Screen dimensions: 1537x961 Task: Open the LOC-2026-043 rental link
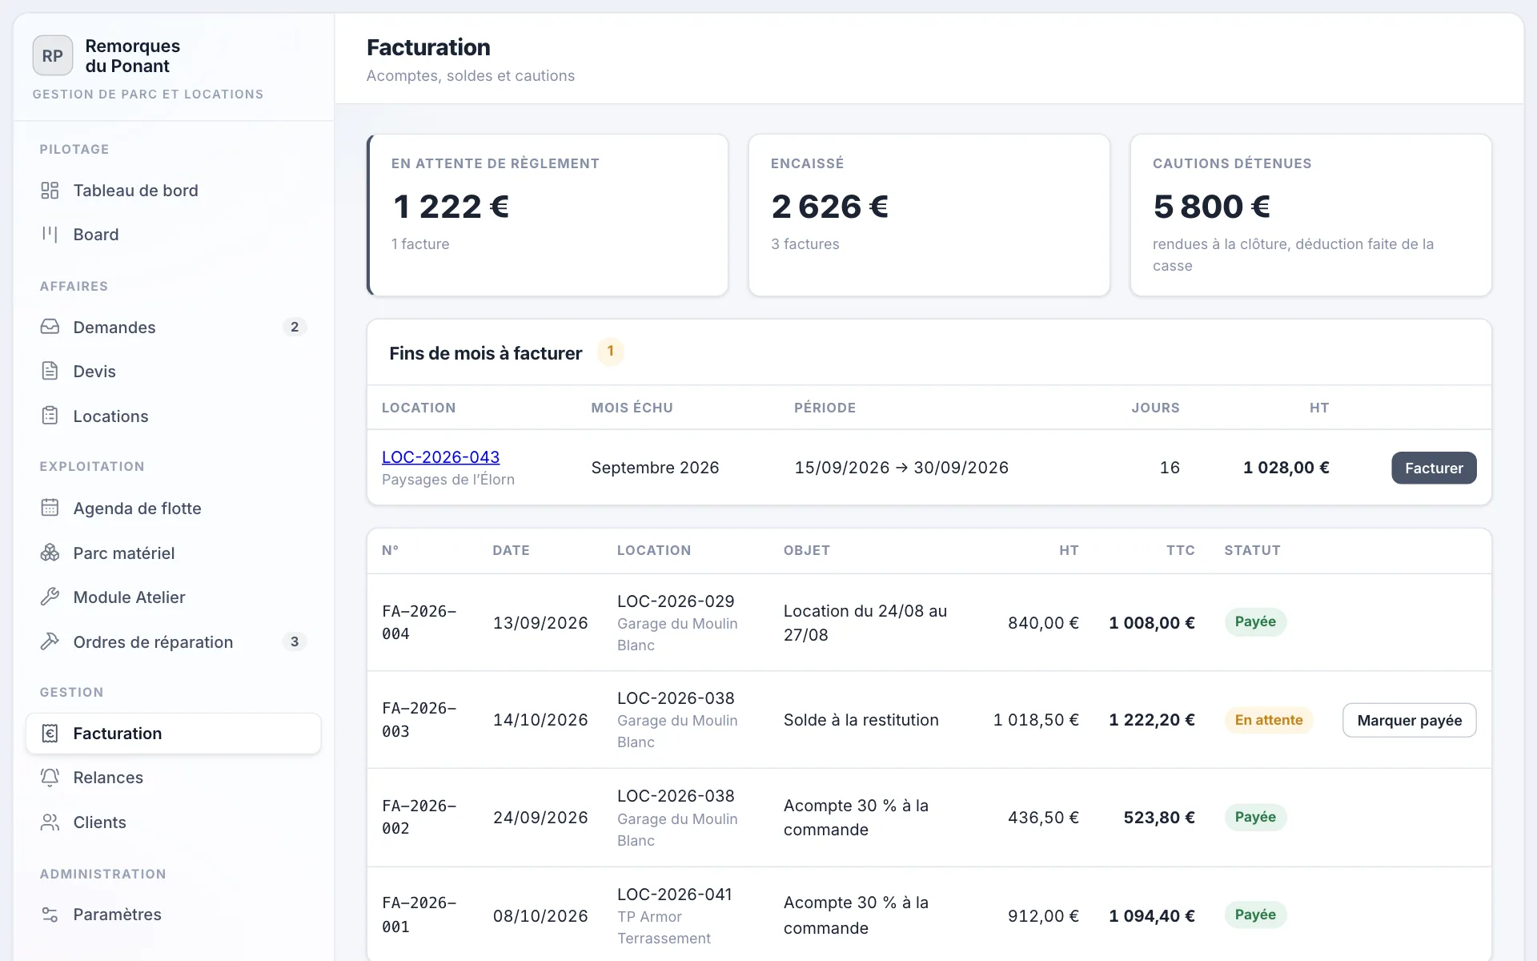(440, 457)
